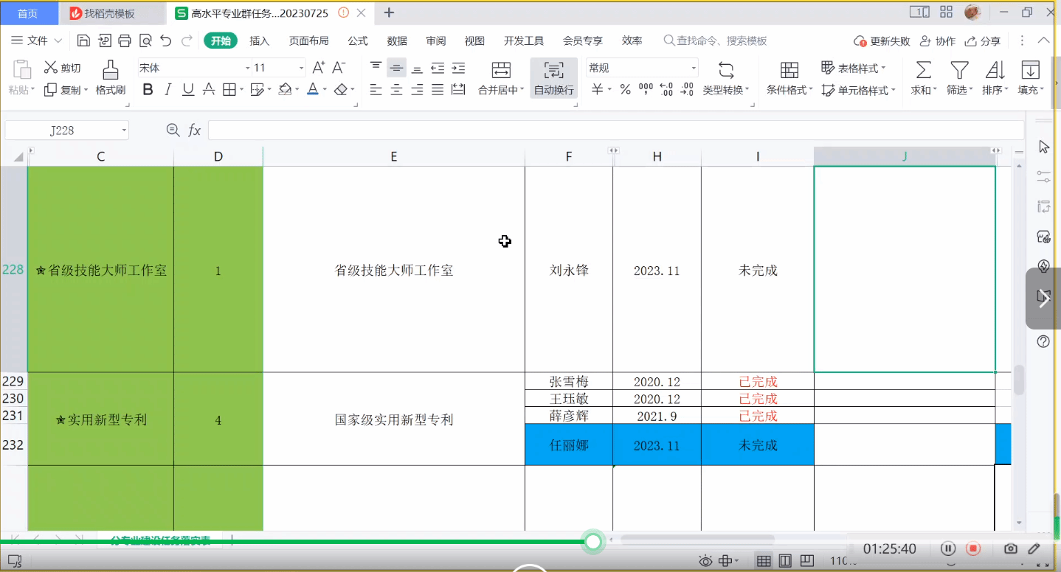Open the number format 常规 dropdown
1061x572 pixels.
click(694, 68)
